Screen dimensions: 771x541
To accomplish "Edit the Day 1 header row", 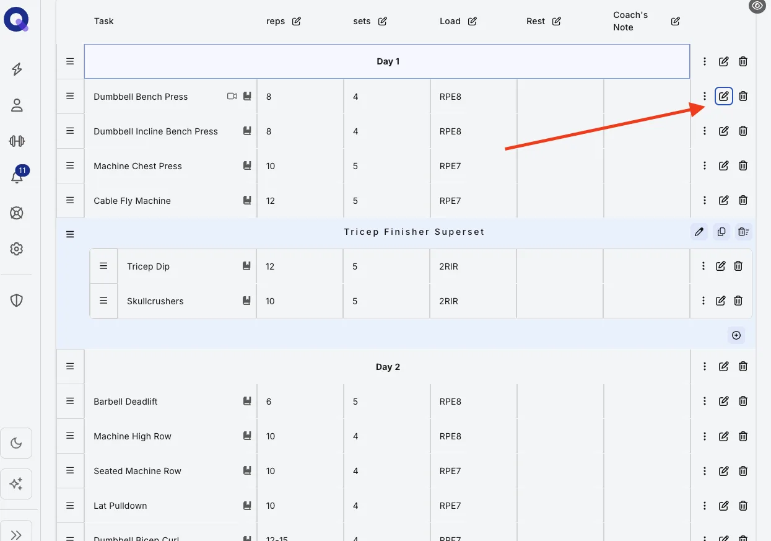I will tap(723, 61).
